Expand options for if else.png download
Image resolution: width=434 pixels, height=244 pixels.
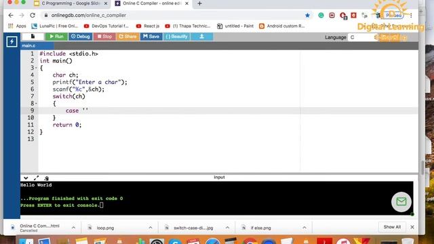tap(304, 228)
